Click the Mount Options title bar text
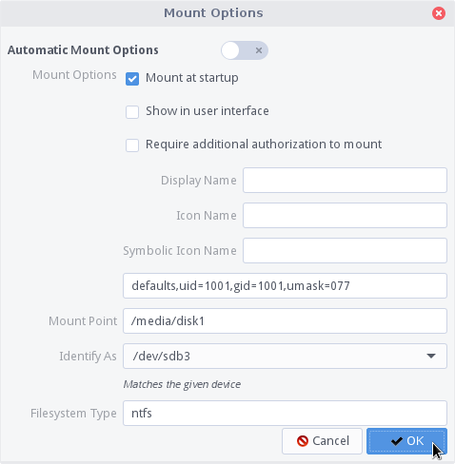455x464 pixels. (213, 13)
